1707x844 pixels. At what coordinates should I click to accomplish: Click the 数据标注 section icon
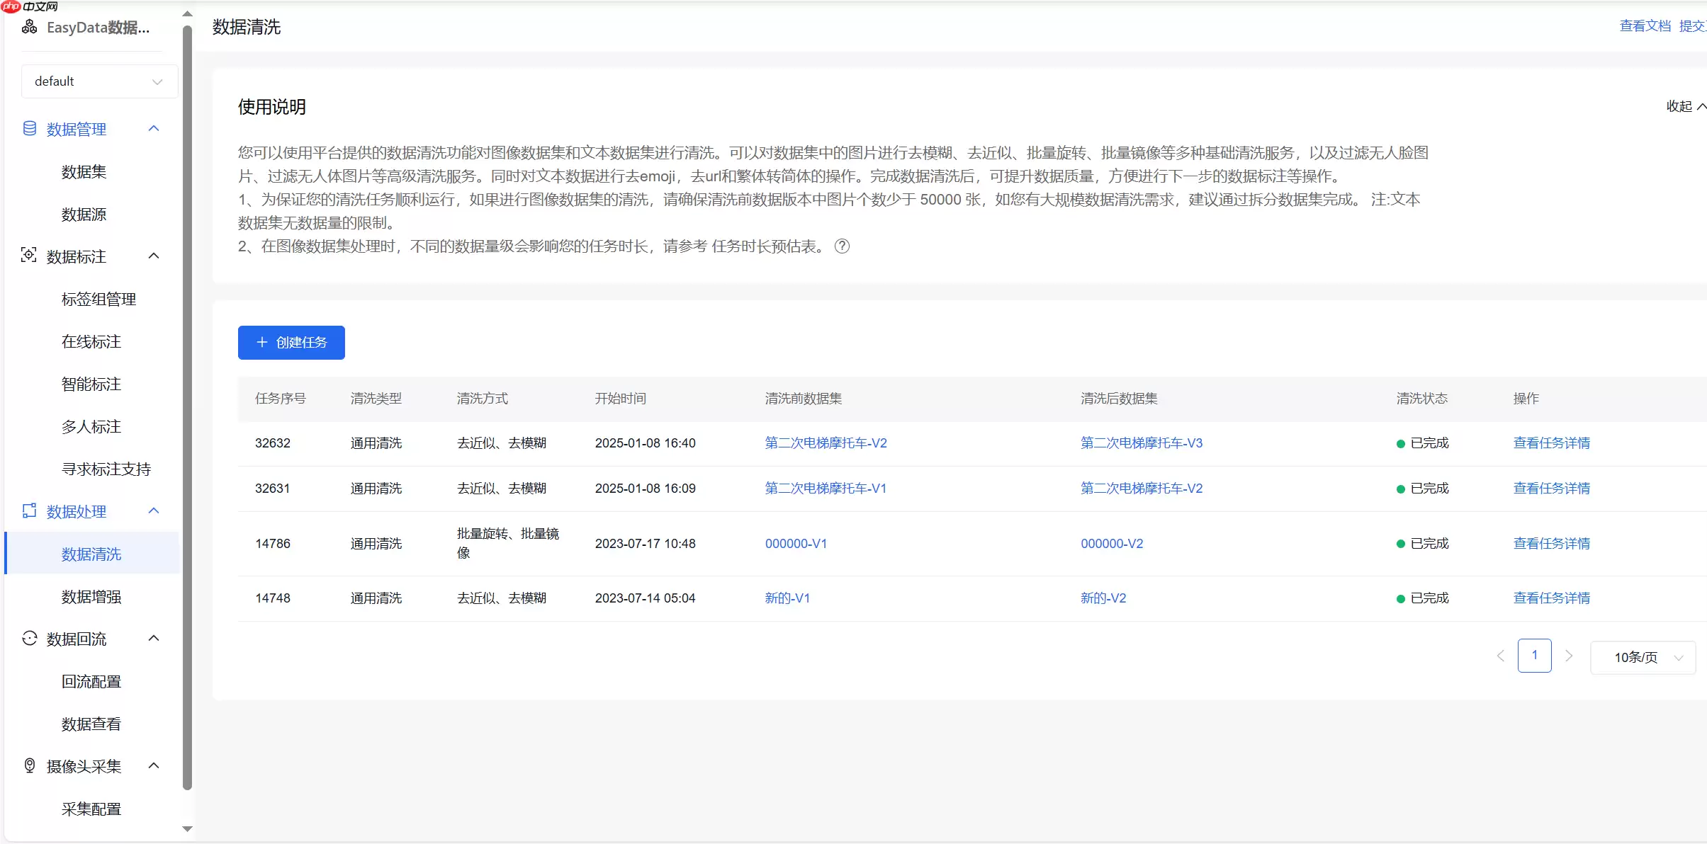click(x=28, y=256)
